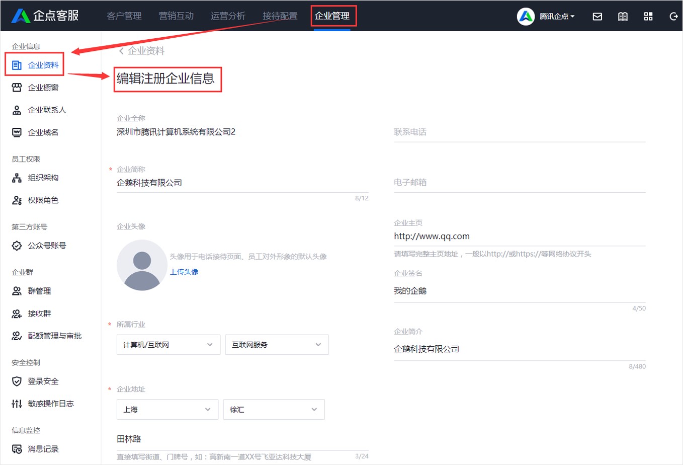Switch to the 客户管理 tab
683x465 pixels.
tap(124, 16)
